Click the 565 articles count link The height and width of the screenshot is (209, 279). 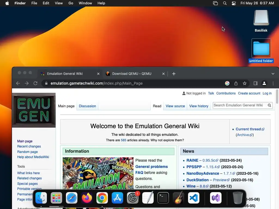[x=123, y=140]
